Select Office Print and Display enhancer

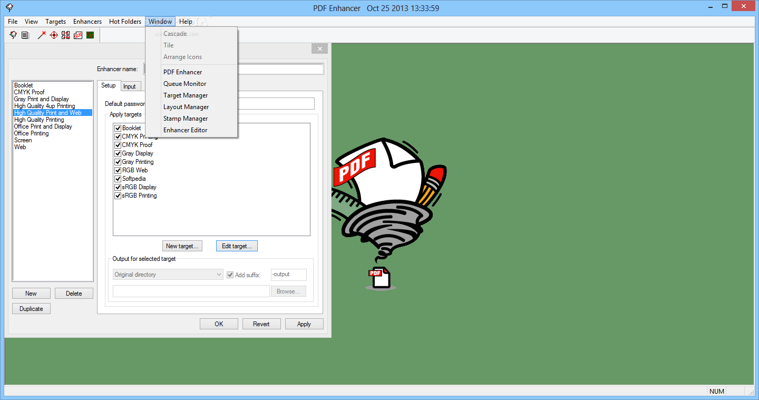(x=53, y=126)
